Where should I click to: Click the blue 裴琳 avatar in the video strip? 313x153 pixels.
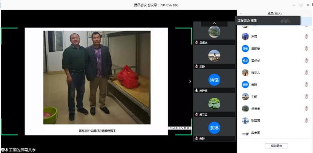click(214, 127)
